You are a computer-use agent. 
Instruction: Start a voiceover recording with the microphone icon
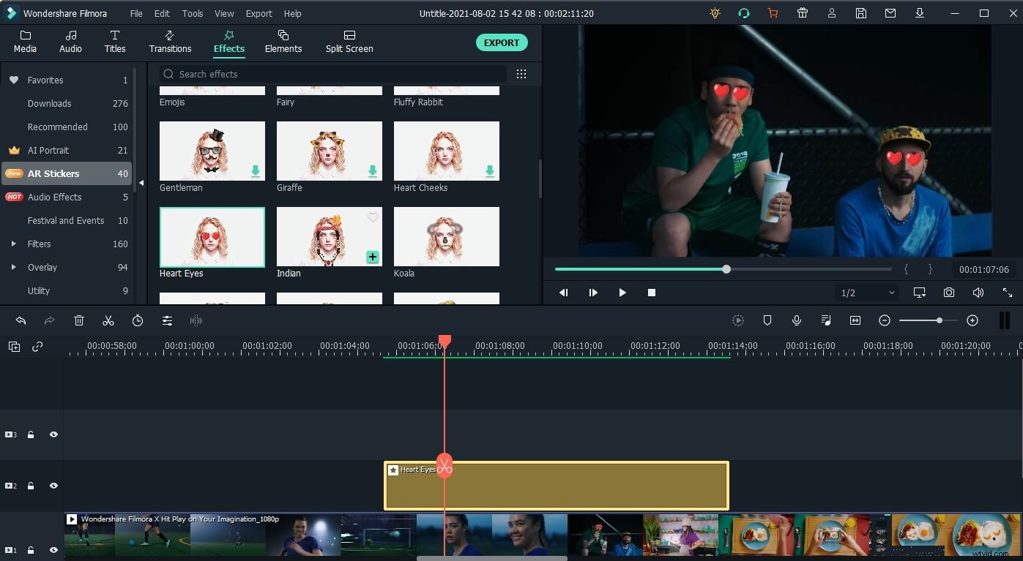pyautogui.click(x=797, y=320)
